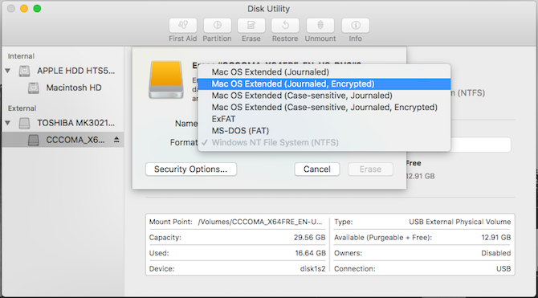538x298 pixels.
Task: Click USB External Physical Volume type
Action: 460,222
